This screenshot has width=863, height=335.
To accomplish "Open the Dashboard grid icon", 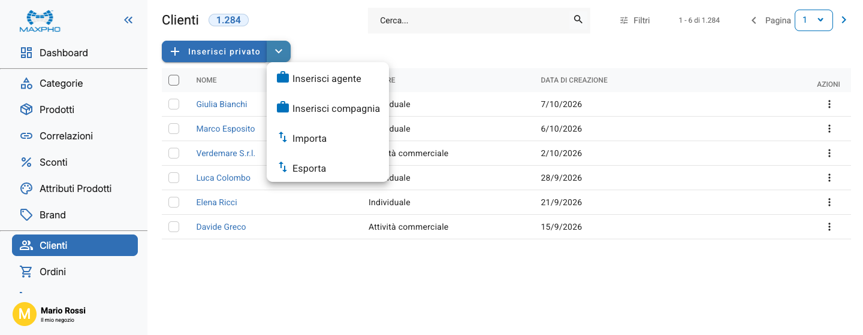I will pyautogui.click(x=26, y=53).
